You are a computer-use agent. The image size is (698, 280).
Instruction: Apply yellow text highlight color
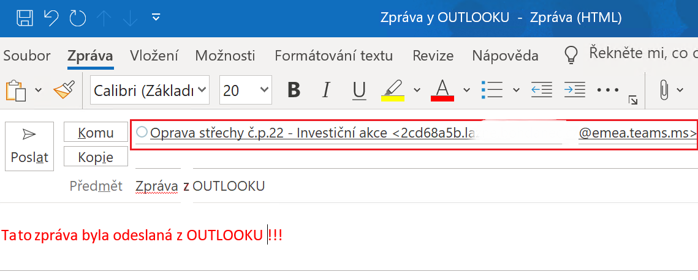pyautogui.click(x=393, y=90)
